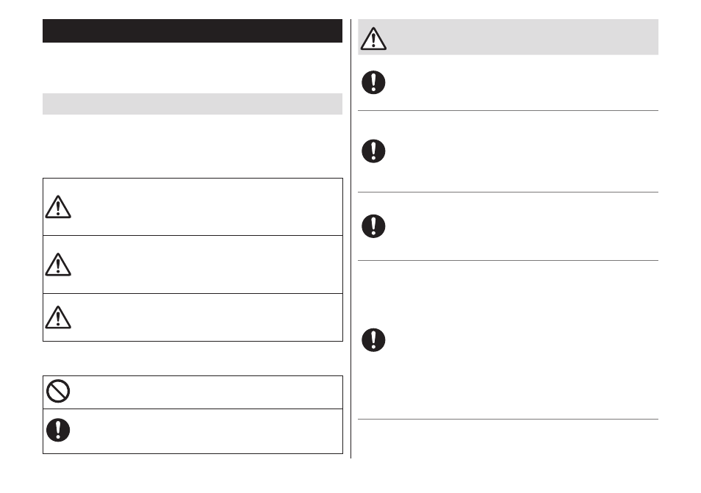The image size is (701, 493).
Task: Select the bottom warning triangle in the left table
Action: point(58,317)
